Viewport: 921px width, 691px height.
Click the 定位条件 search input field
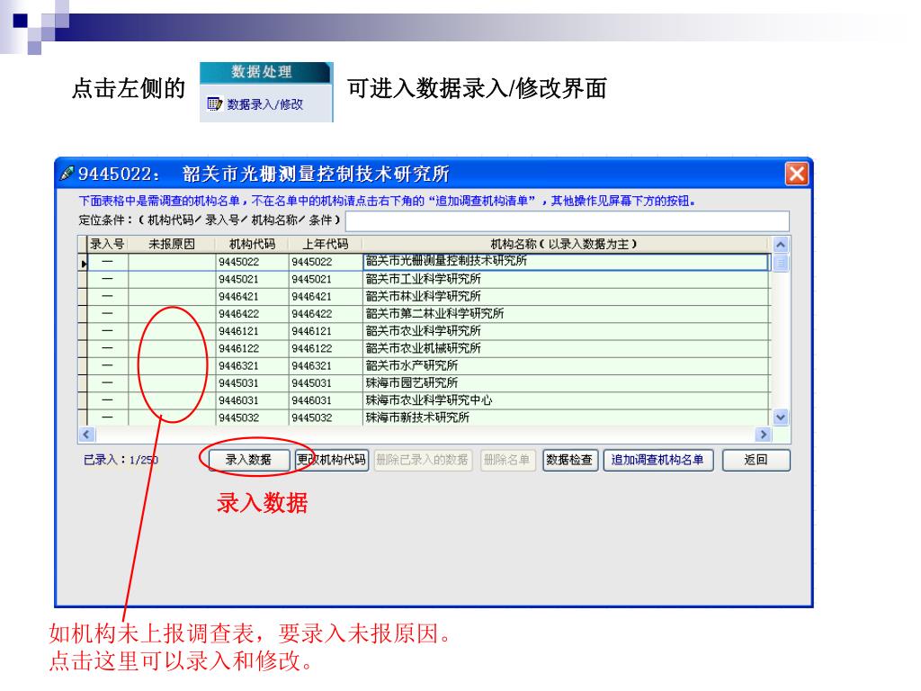[567, 221]
